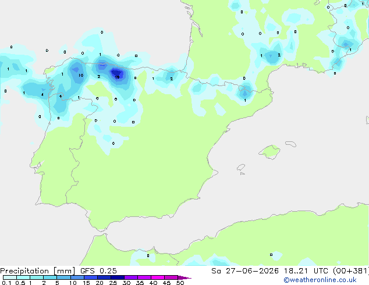Image resolution: width=369 pixels, height=285 pixels.
Task: Click the above-50 mm legend arrow tip
Action: click(185, 277)
